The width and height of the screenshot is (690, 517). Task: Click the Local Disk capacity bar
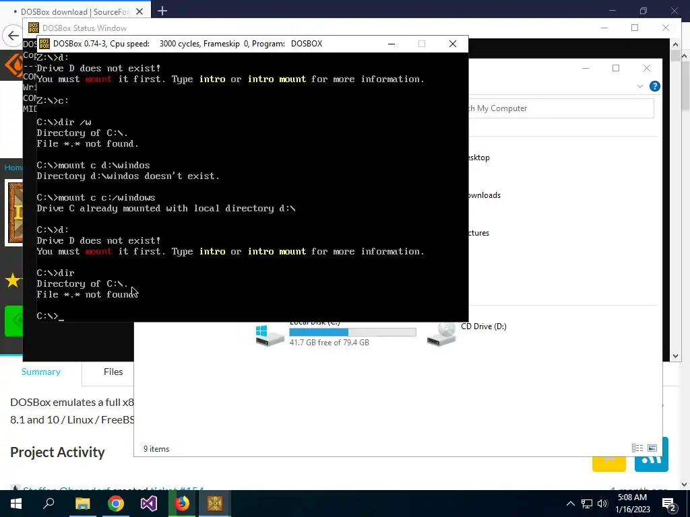352,332
